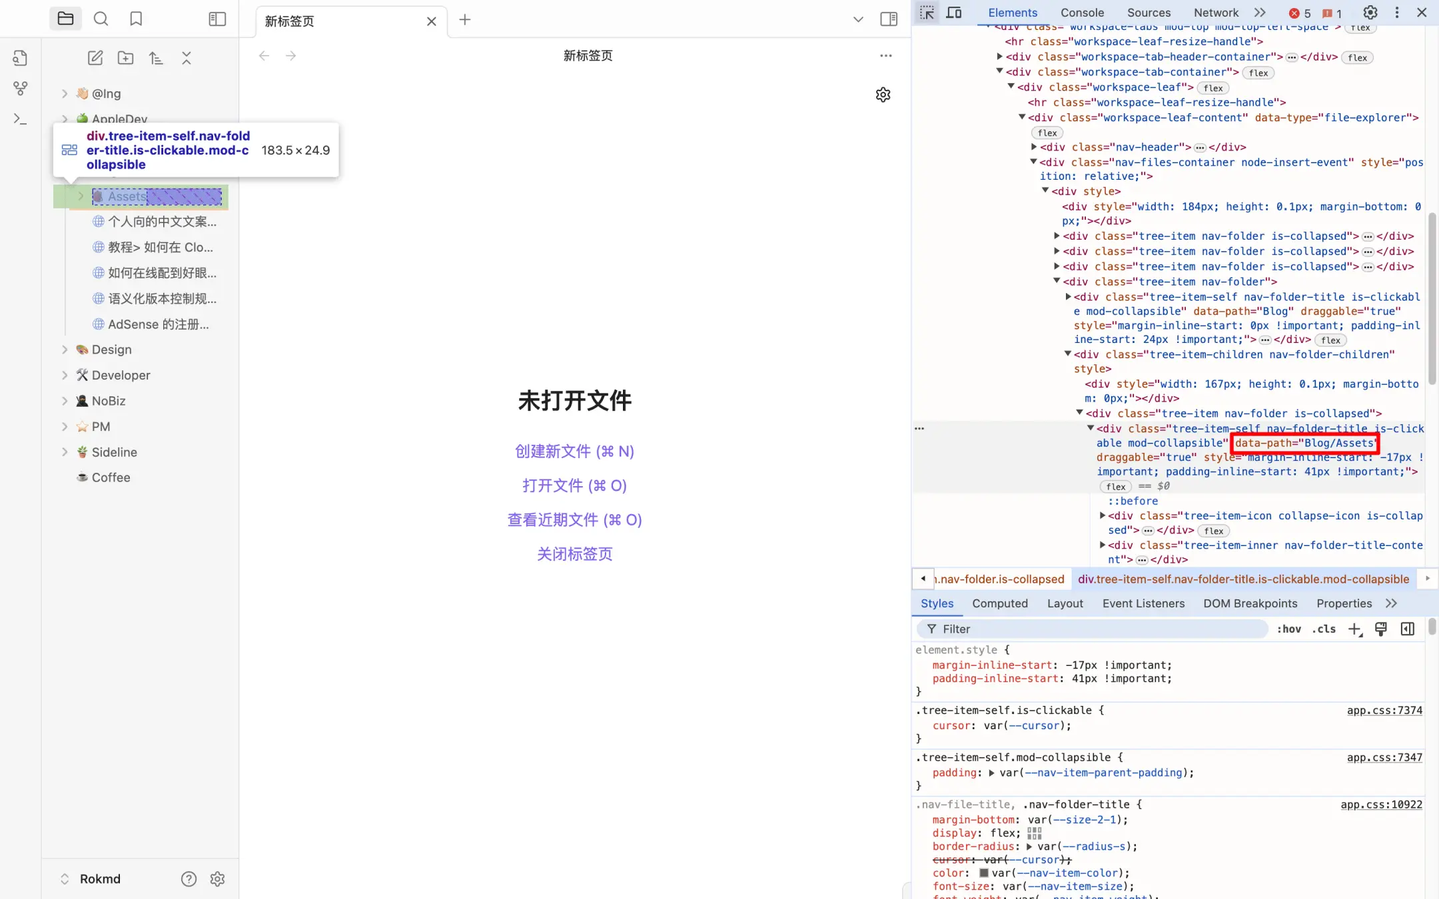
Task: Open the file explorer folder icon
Action: (x=65, y=19)
